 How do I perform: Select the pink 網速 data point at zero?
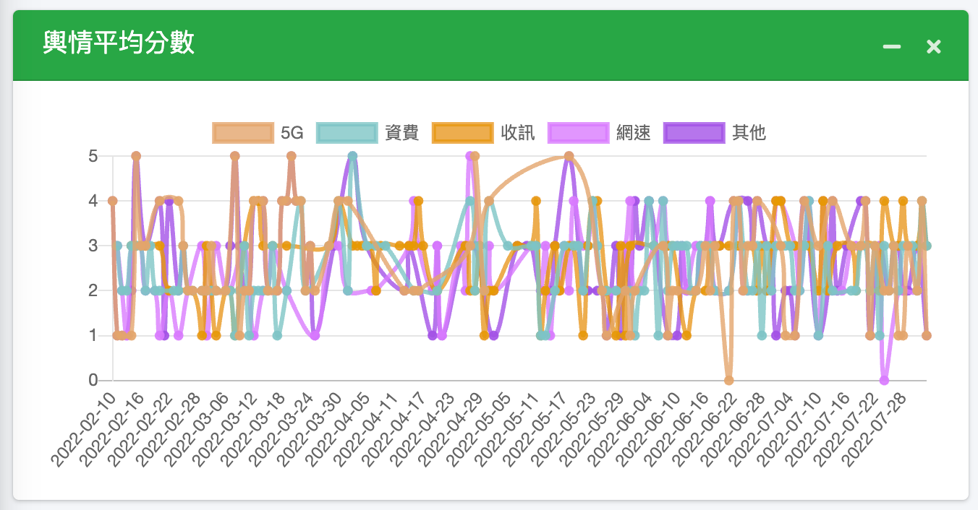[884, 380]
